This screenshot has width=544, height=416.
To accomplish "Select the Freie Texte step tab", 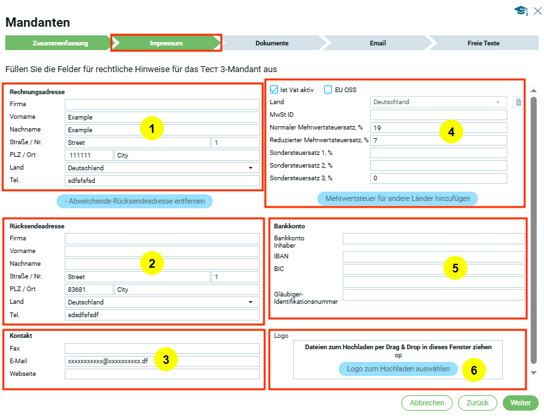I will tap(483, 43).
